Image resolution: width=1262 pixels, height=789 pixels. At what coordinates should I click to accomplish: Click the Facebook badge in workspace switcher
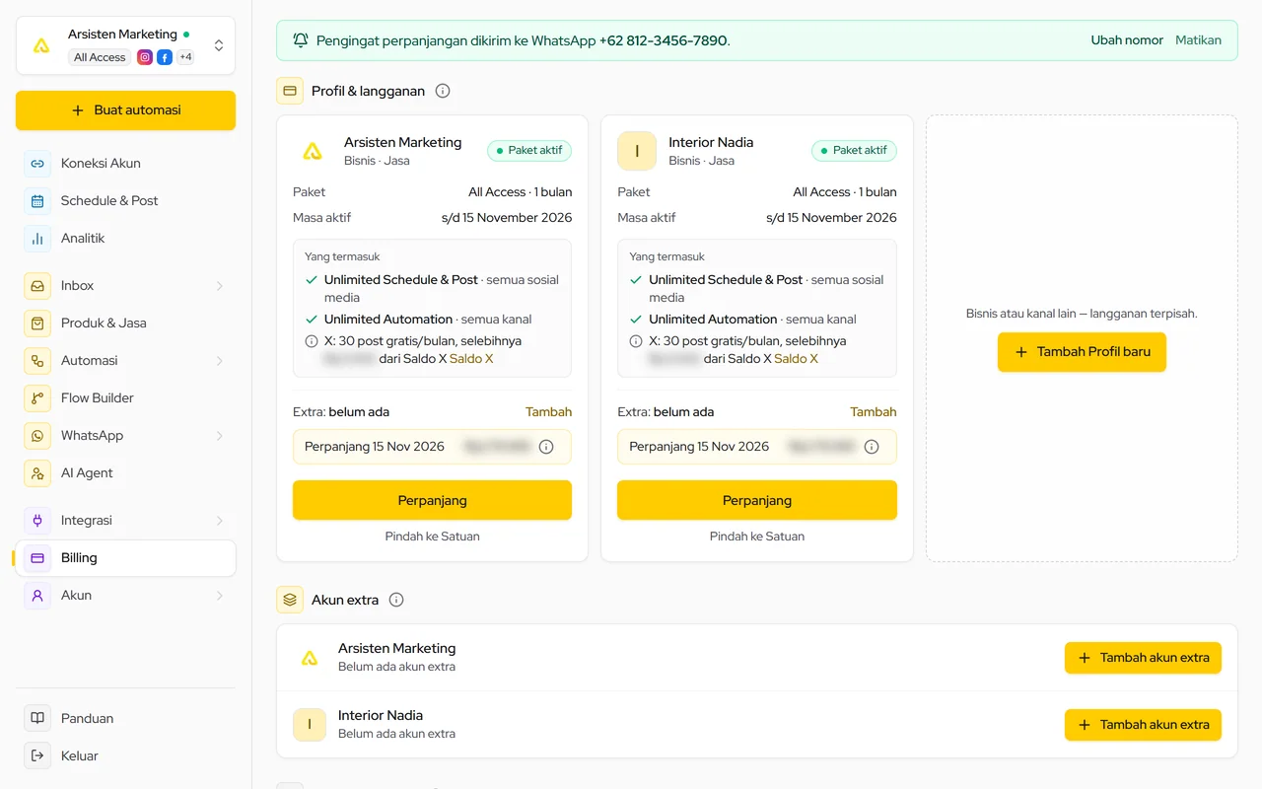pyautogui.click(x=165, y=57)
